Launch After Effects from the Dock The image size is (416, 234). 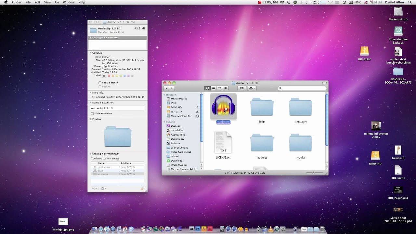191,229
